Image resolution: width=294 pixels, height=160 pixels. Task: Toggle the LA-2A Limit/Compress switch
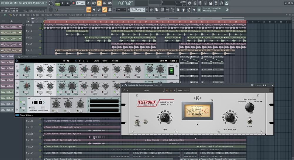tap(137, 122)
